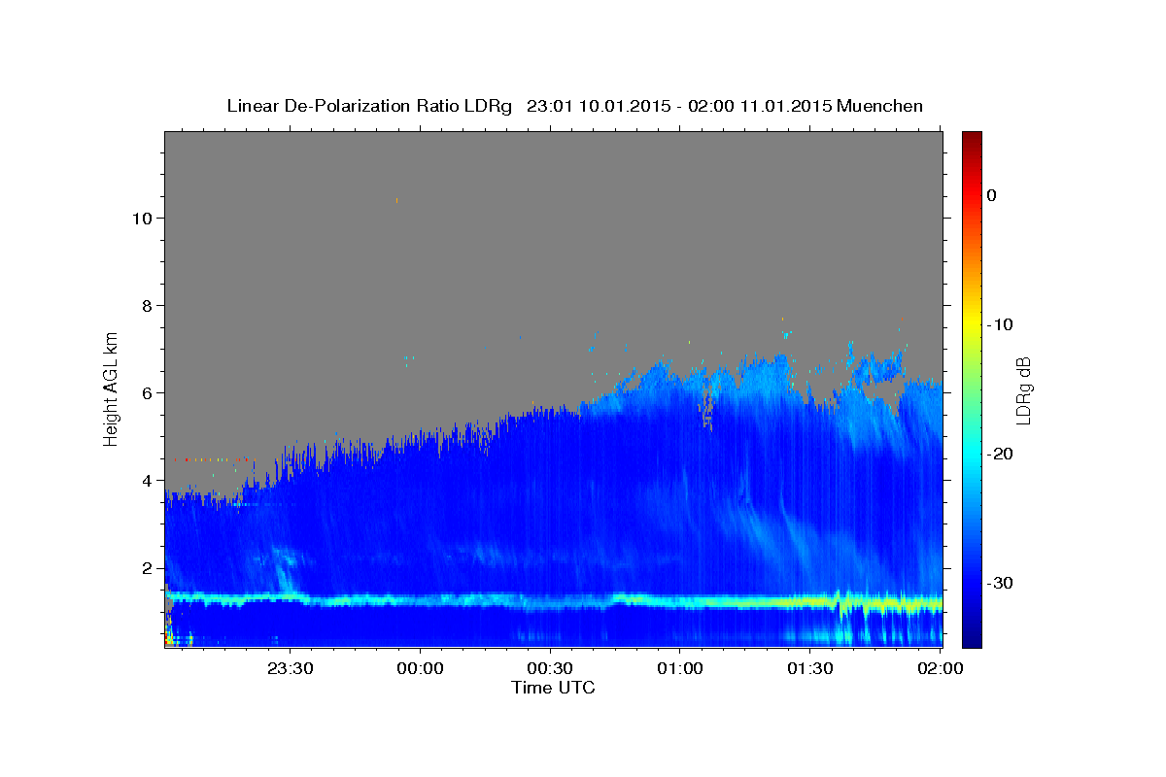Click the colorbar value "-20"
Screen dimensions: 1166x777
pos(1001,454)
